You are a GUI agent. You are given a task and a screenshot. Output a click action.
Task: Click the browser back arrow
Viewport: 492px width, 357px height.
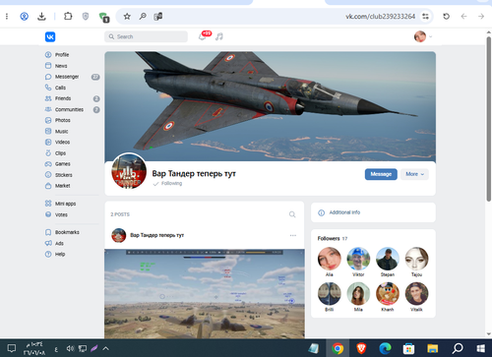pyautogui.click(x=463, y=16)
